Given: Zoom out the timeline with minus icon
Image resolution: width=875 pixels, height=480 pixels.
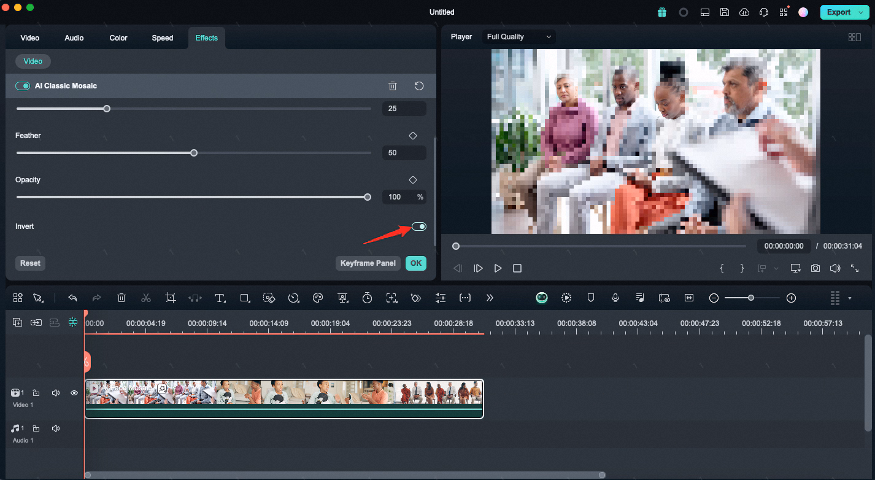Looking at the screenshot, I should [x=714, y=298].
